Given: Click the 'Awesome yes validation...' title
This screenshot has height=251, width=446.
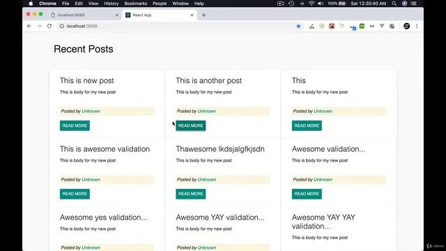Looking at the screenshot, I should [x=103, y=218].
